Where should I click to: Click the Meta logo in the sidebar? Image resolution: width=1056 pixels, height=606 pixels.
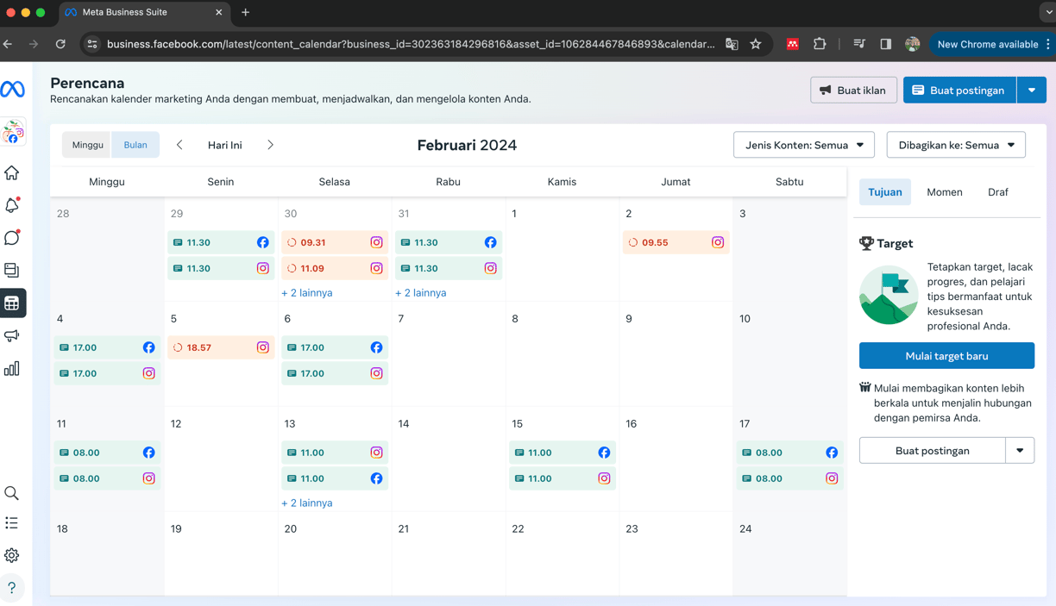[12, 89]
